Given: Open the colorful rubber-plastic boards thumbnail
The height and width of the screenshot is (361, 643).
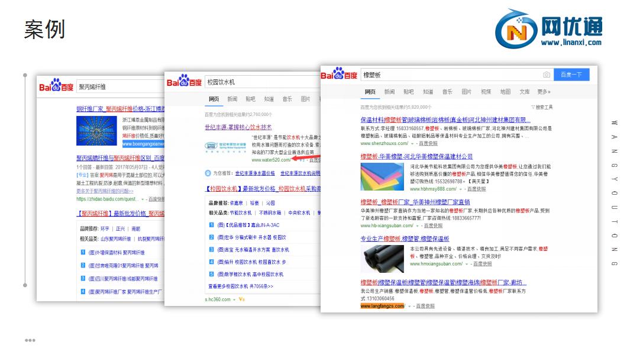Looking at the screenshot, I should coord(382,177).
